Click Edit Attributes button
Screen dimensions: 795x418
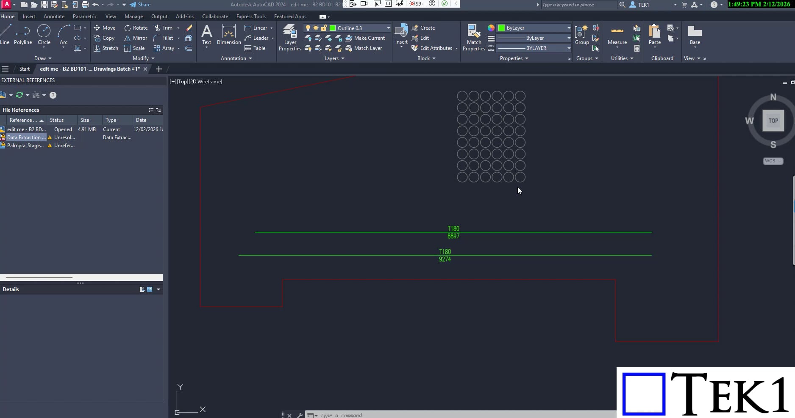(x=432, y=48)
